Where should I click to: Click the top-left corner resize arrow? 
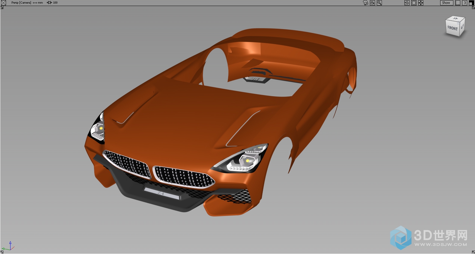coord(2,7)
